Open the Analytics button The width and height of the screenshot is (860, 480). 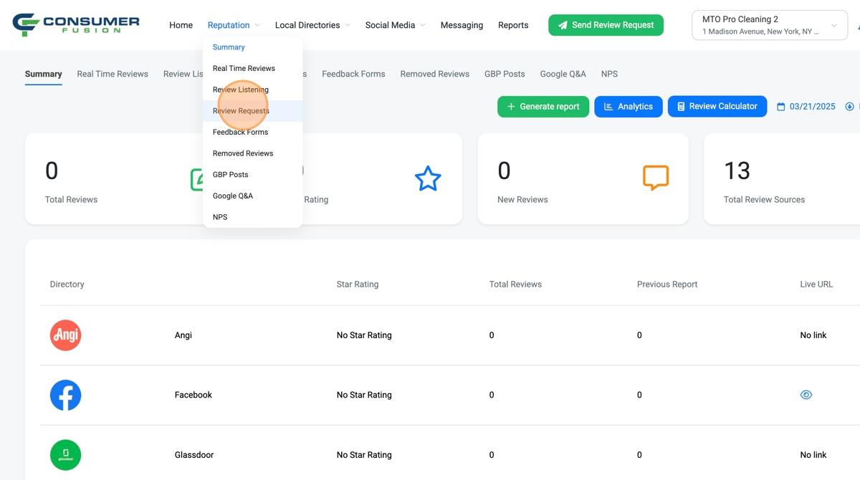click(629, 107)
